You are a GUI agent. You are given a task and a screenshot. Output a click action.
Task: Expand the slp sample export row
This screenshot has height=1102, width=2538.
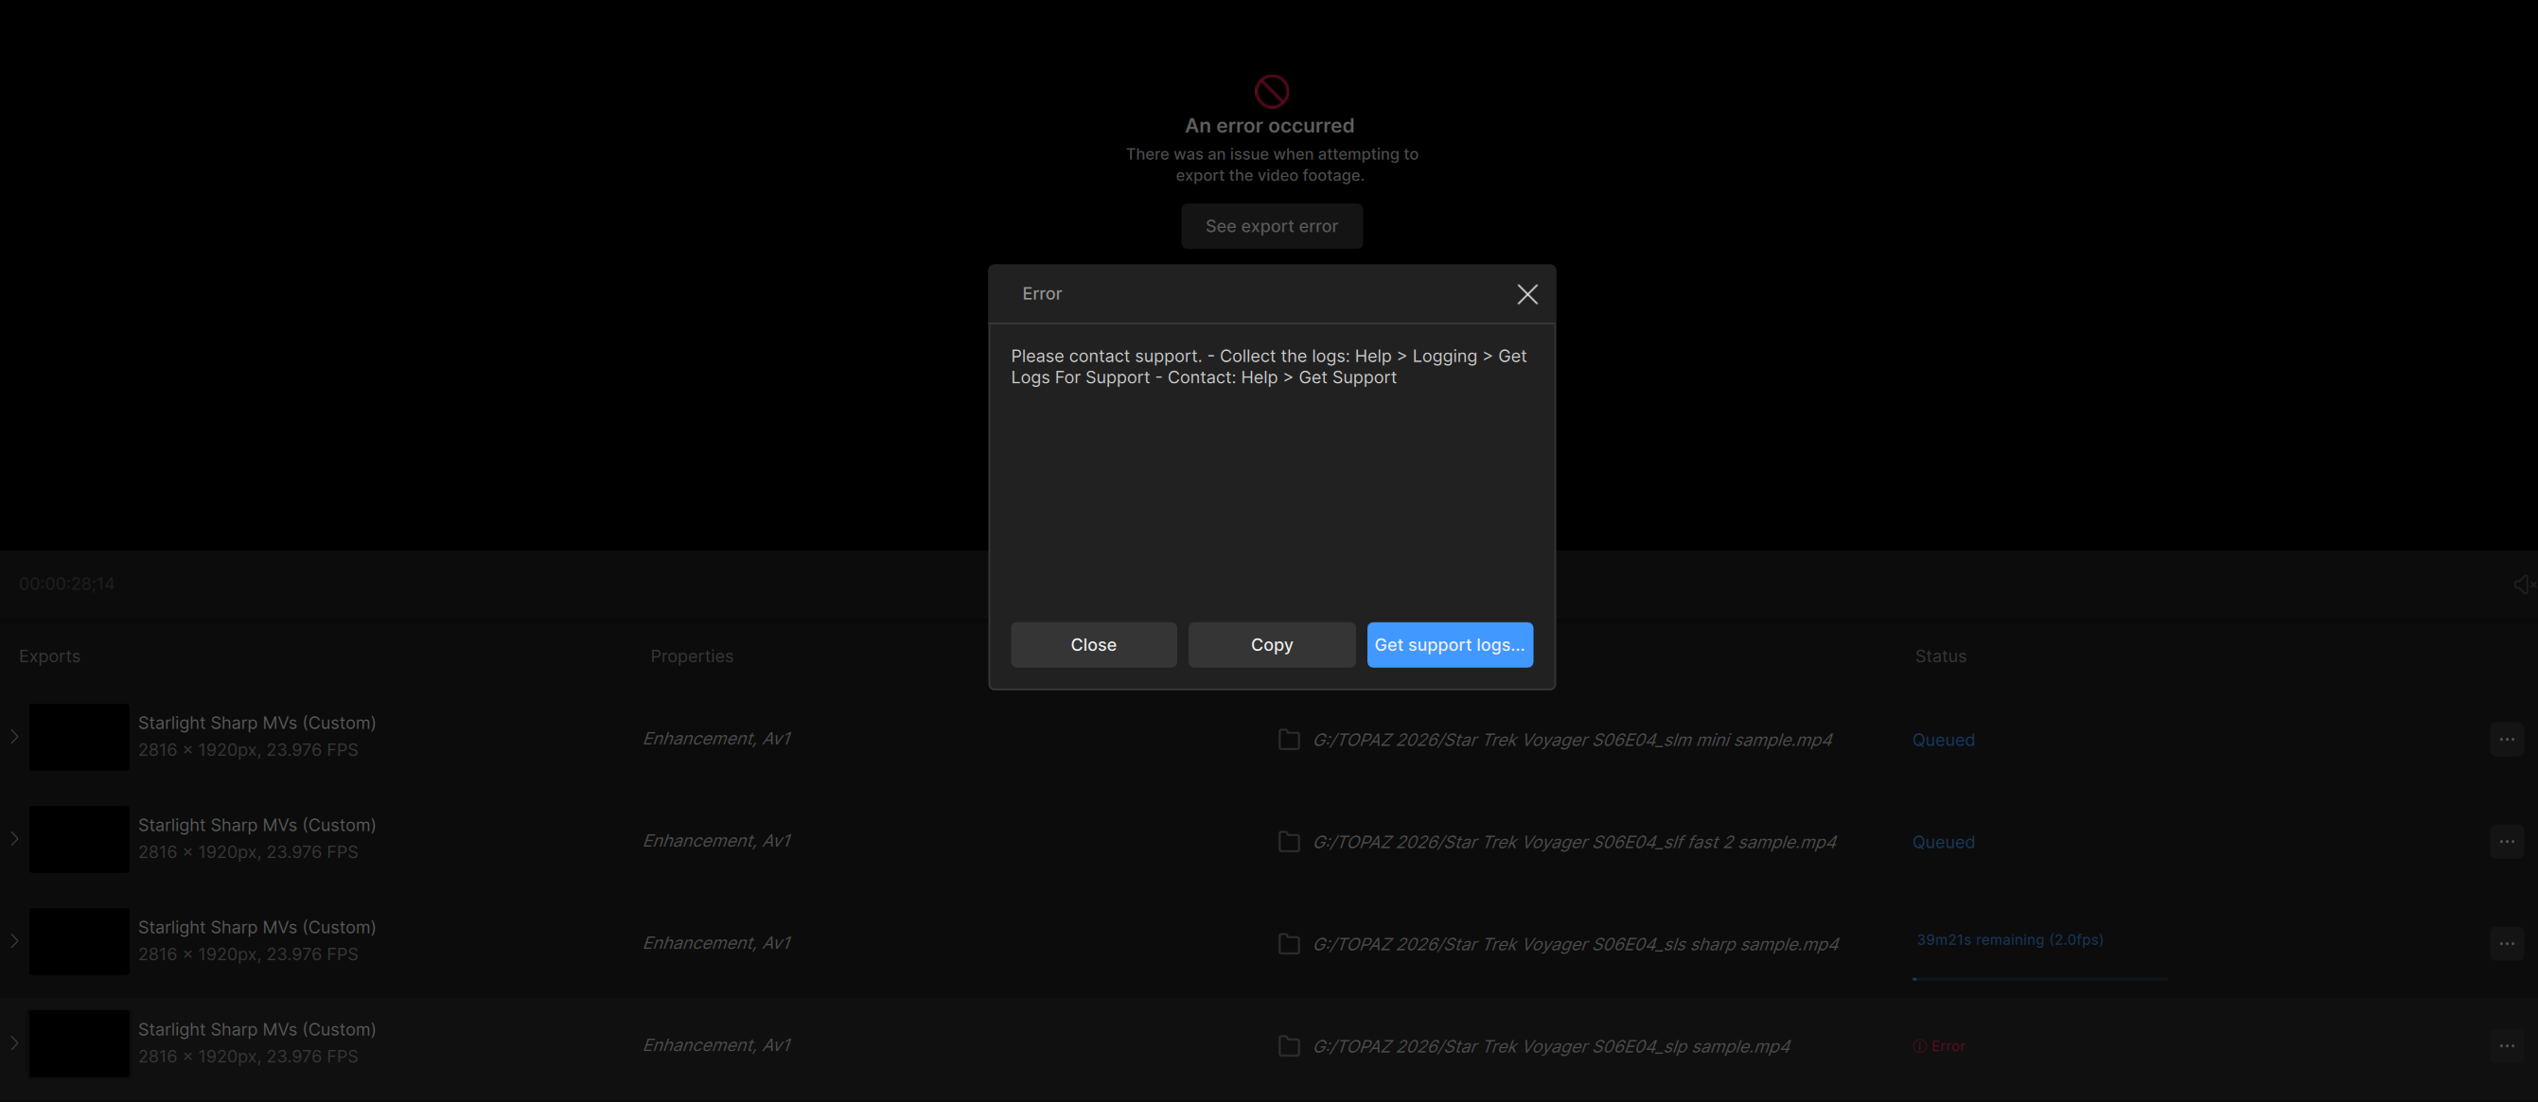[x=15, y=1043]
